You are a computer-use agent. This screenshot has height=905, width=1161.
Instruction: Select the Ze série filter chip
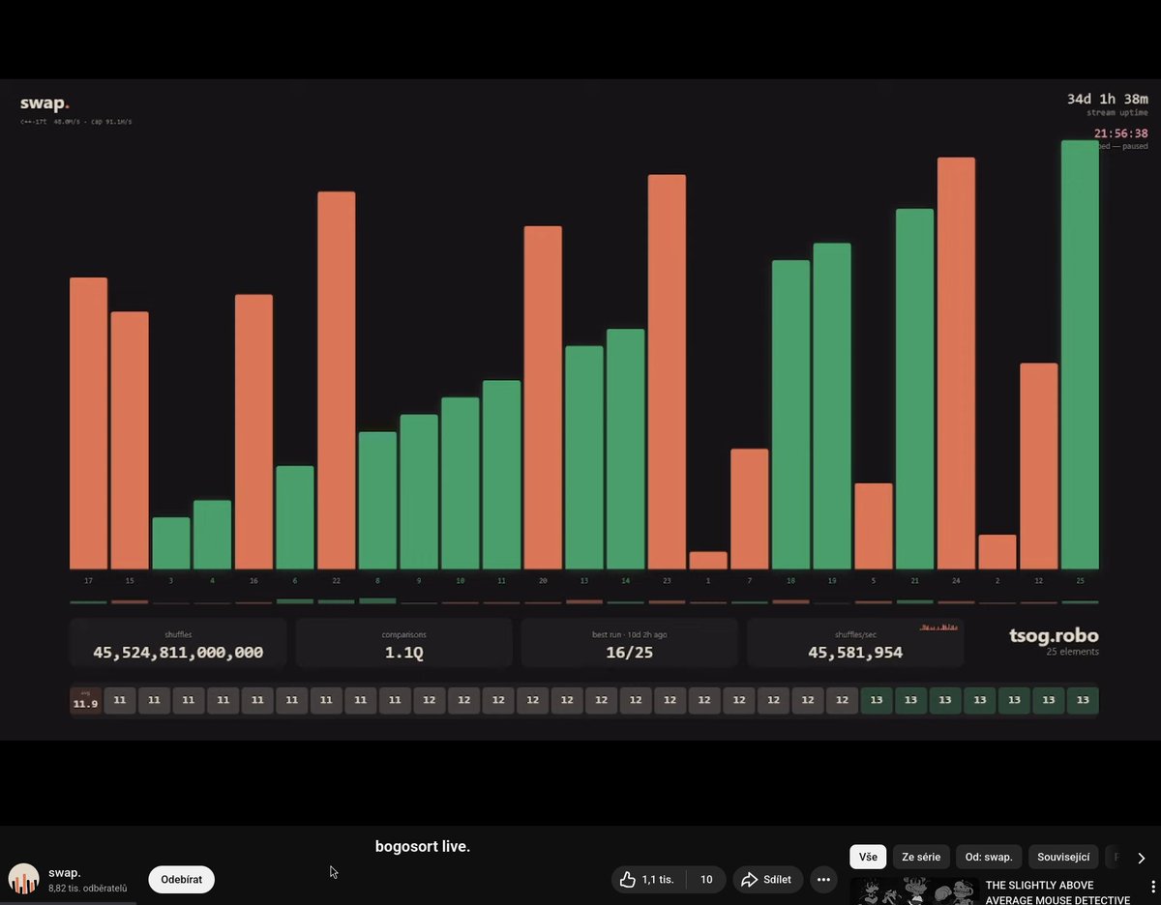pyautogui.click(x=921, y=857)
